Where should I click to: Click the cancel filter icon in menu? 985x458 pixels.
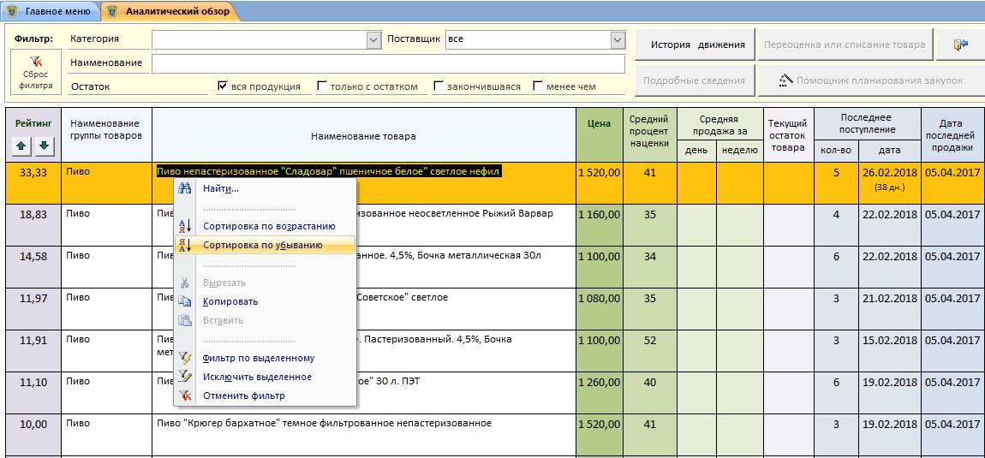(185, 396)
